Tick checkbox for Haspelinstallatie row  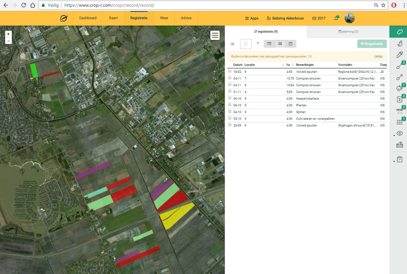tap(230, 98)
